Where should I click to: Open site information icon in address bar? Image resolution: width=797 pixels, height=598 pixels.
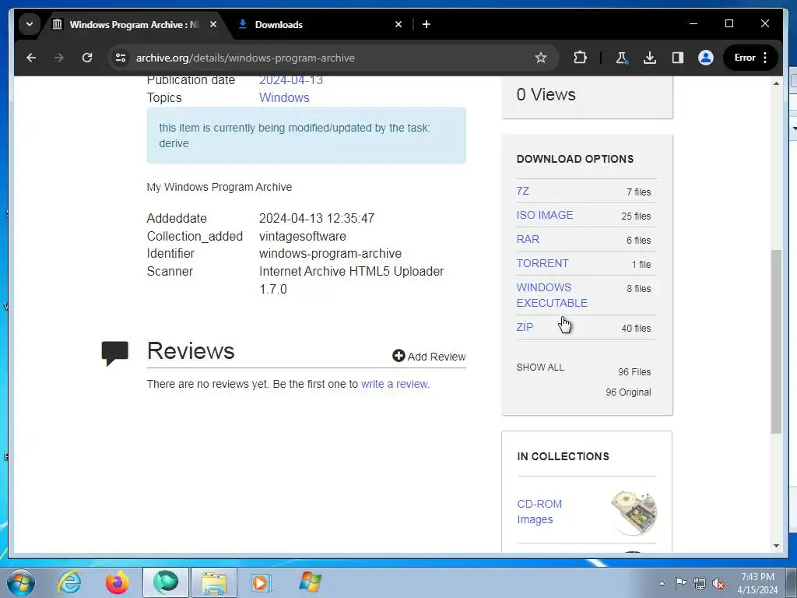121,58
